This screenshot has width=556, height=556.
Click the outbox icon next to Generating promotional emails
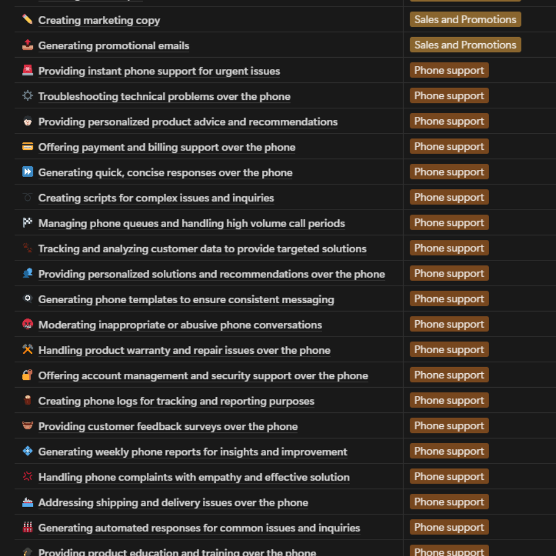click(x=27, y=45)
